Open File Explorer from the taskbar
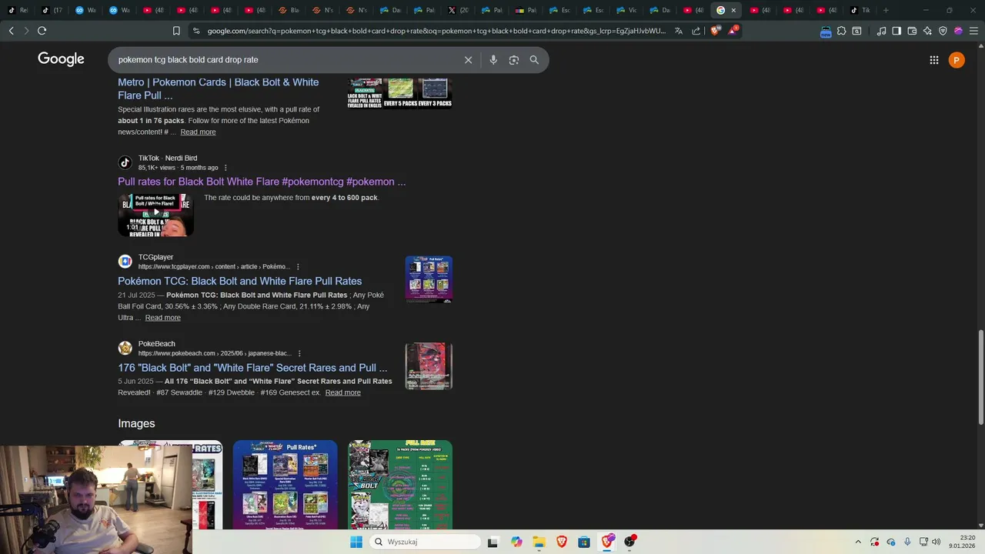 pyautogui.click(x=539, y=542)
